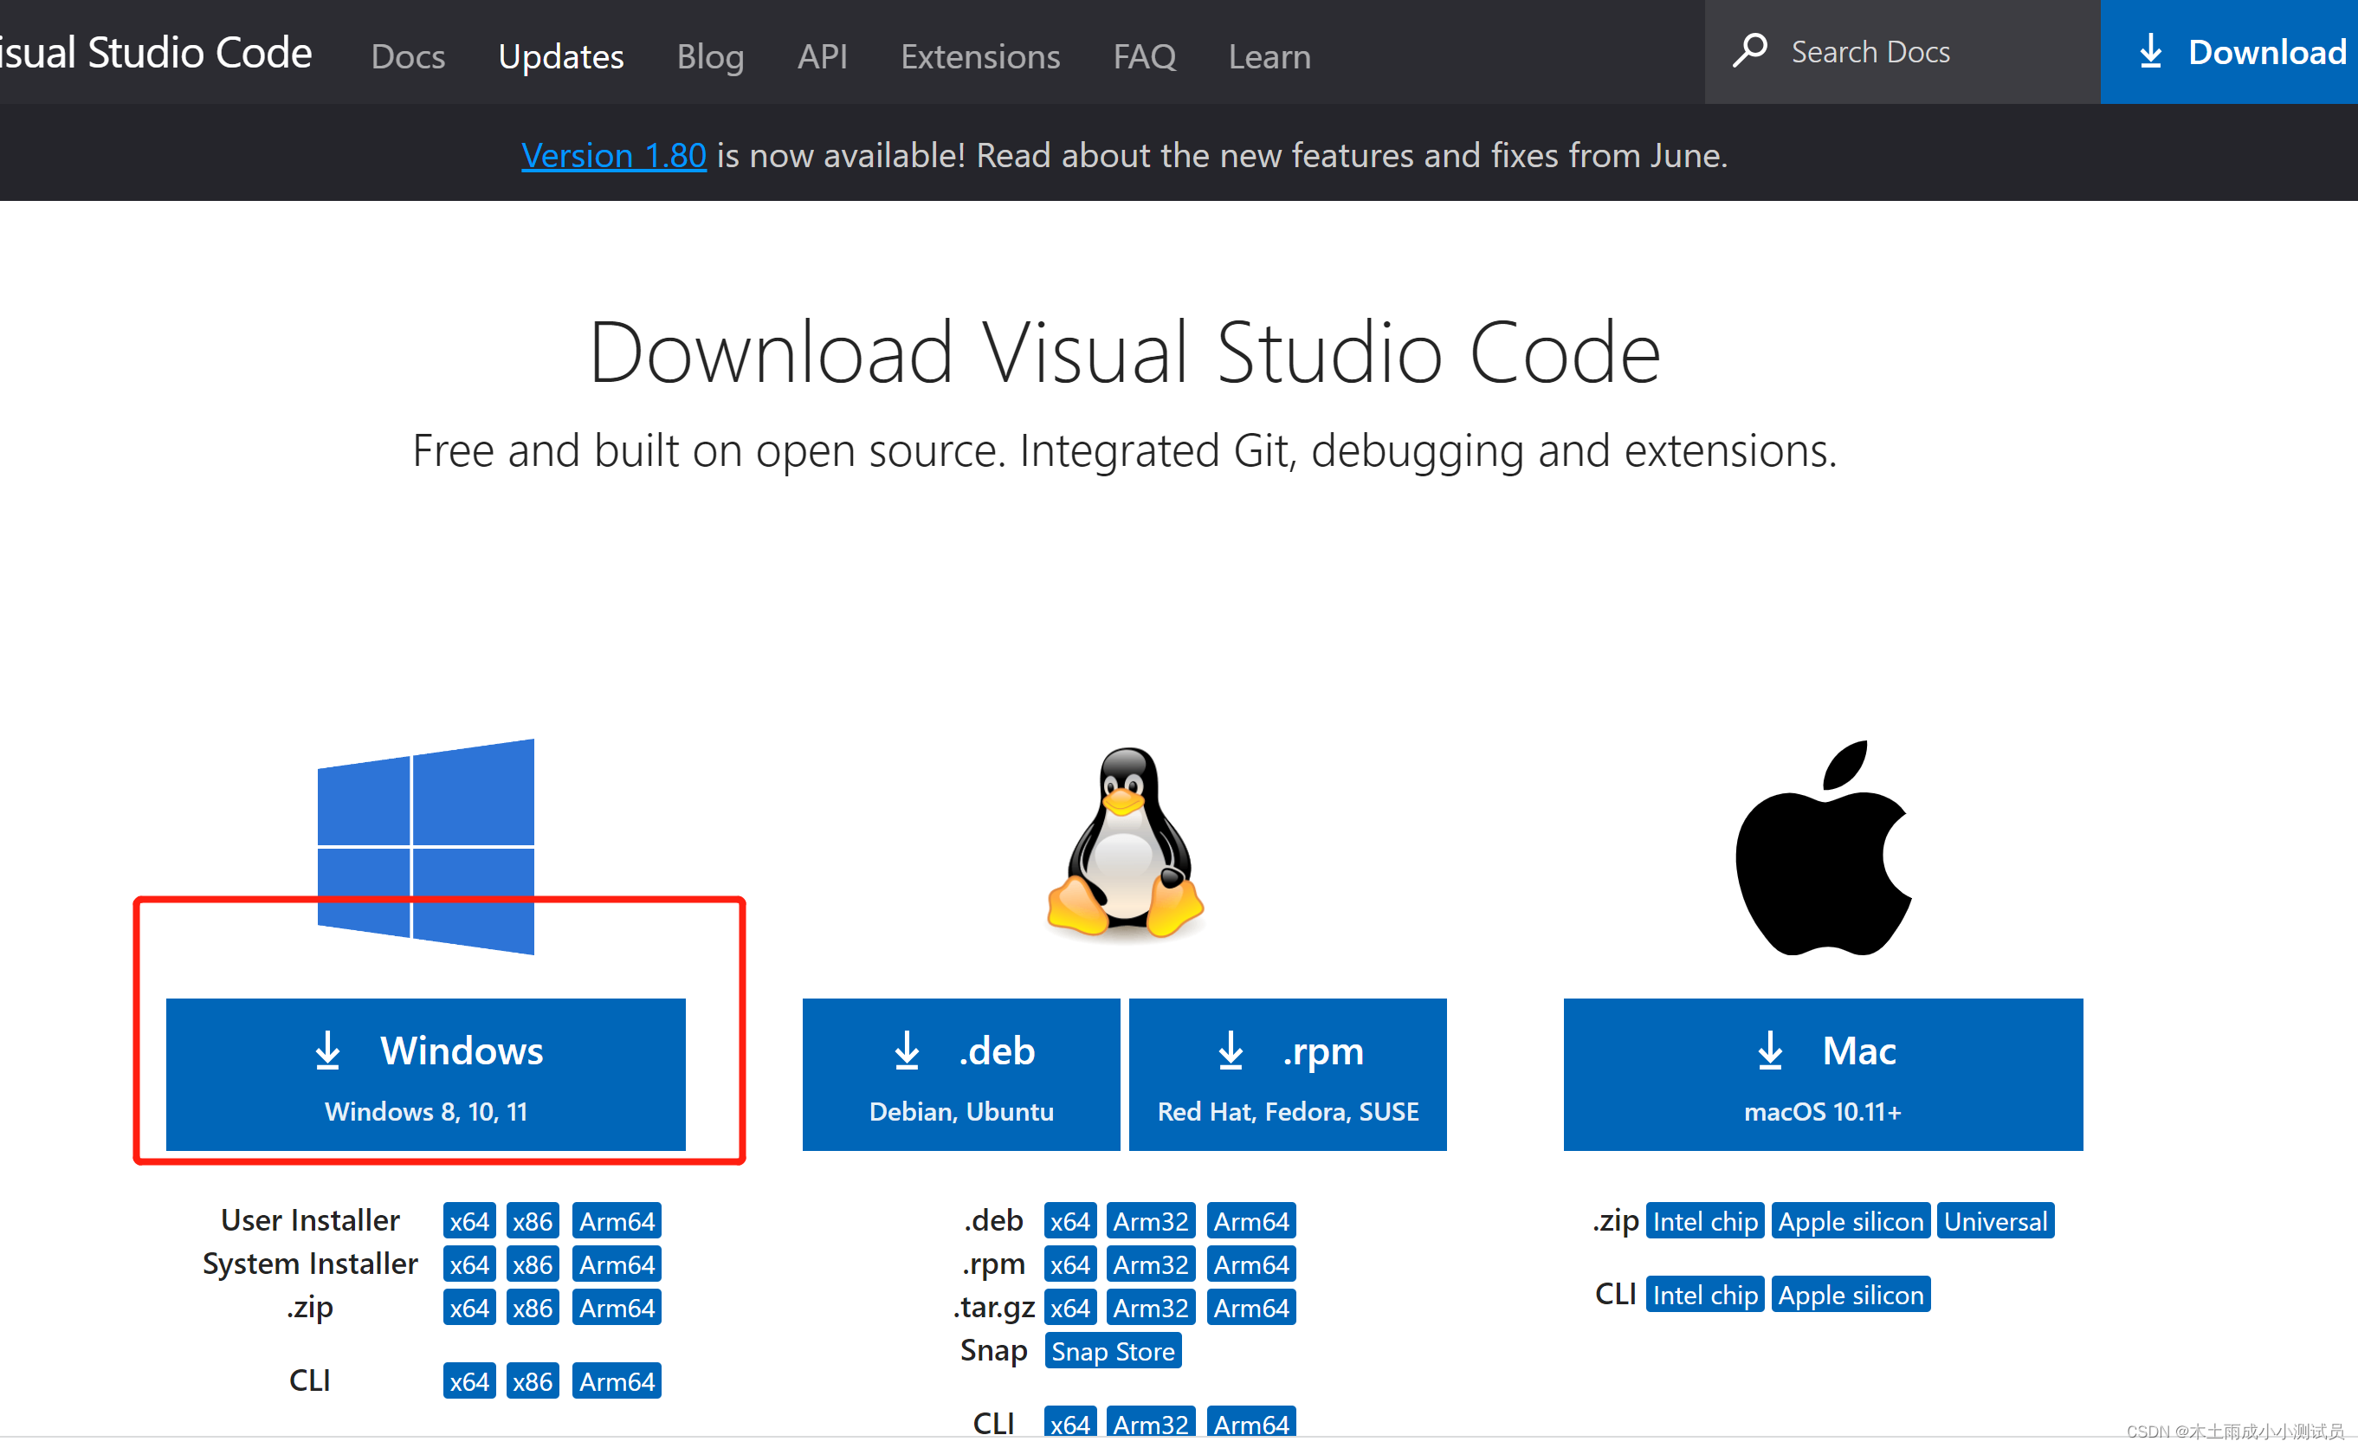This screenshot has height=1448, width=2358.
Task: Click the Windows download button
Action: [424, 1072]
